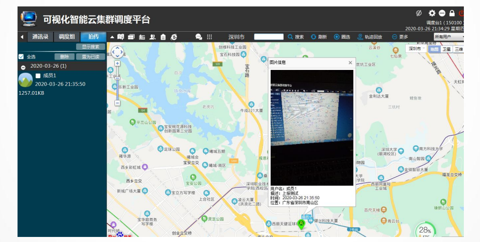This screenshot has width=480, height=242.
Task: Select the 拍传 photo upload tab
Action: coord(93,37)
